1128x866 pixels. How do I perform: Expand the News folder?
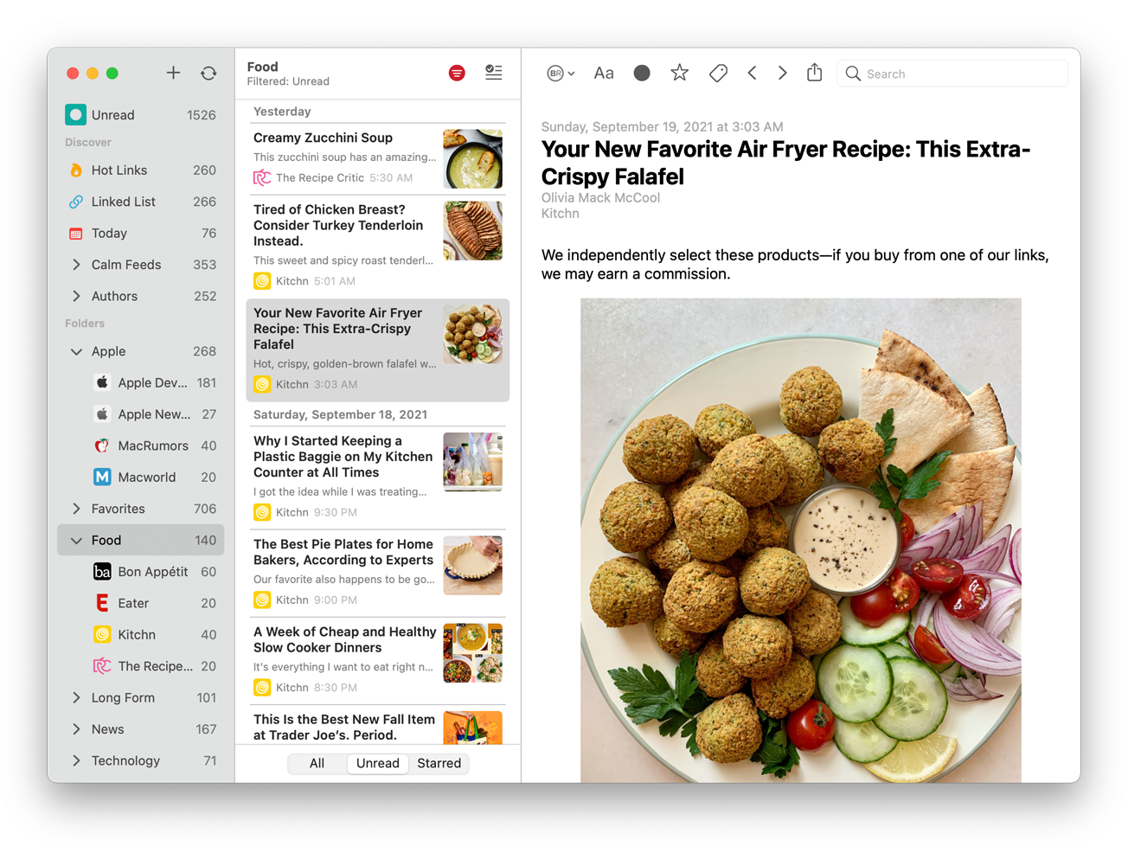click(76, 729)
